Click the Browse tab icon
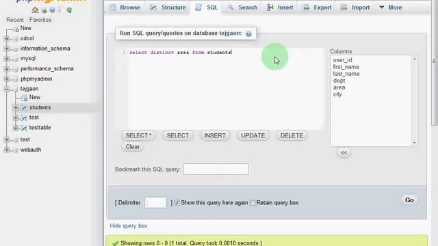Screen dimensions: 438x246 coord(112,8)
